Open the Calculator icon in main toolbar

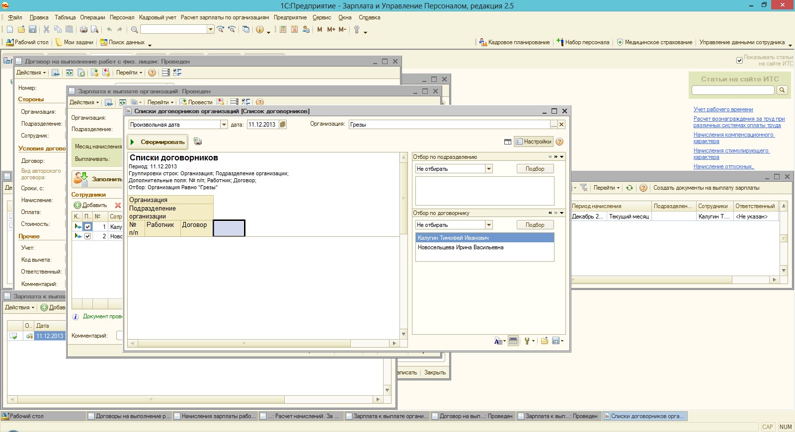click(283, 30)
